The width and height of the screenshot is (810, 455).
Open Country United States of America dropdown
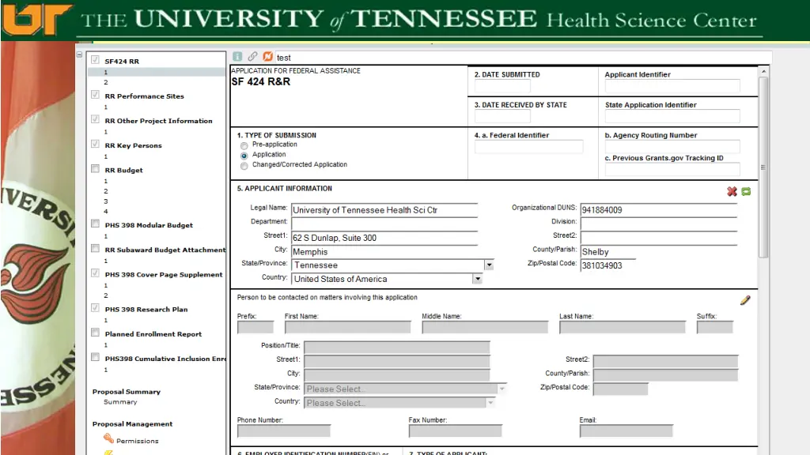[477, 279]
